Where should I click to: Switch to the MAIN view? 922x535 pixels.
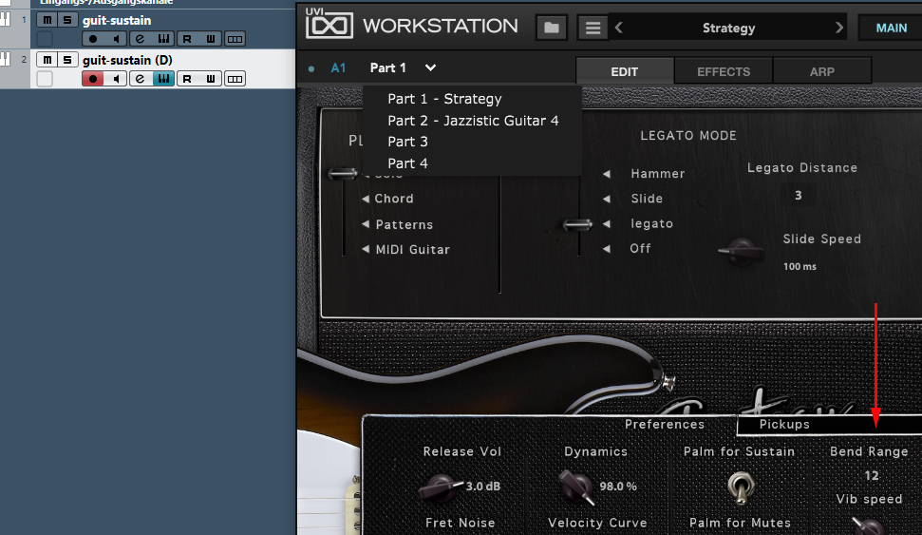tap(891, 28)
